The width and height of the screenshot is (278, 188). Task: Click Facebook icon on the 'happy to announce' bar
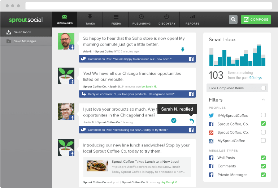click(191, 59)
